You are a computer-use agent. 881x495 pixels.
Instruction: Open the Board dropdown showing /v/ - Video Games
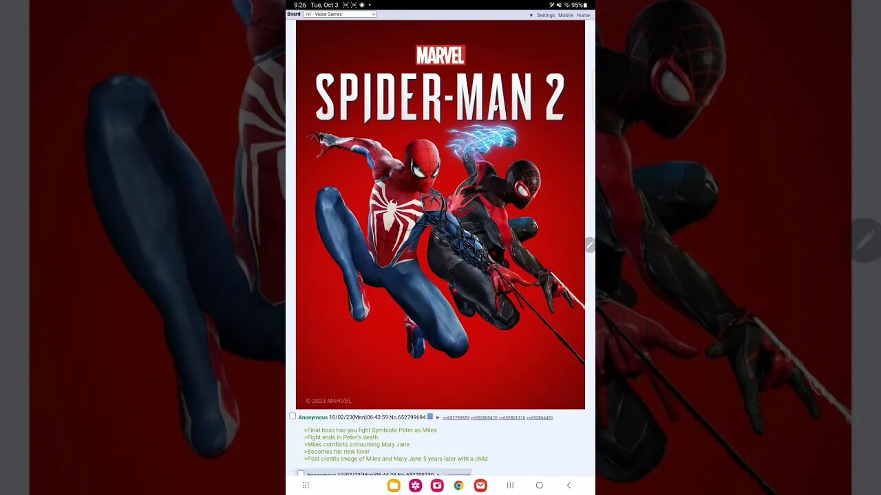[340, 14]
